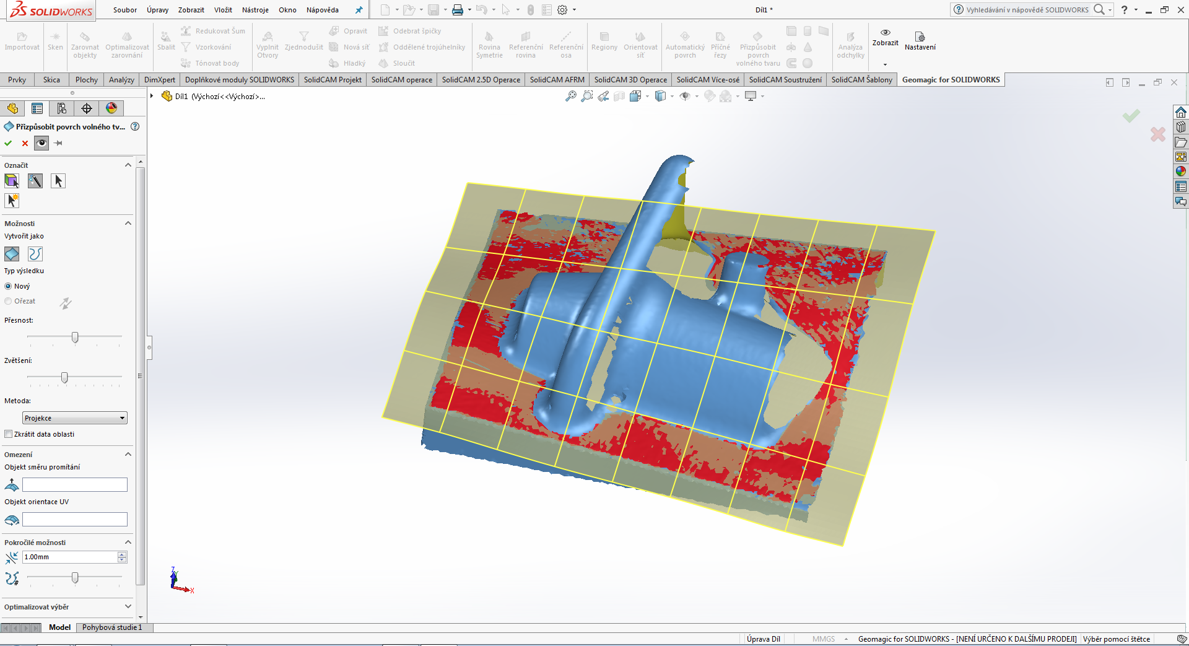
Task: Select the arrow selection tool under Označit
Action: click(58, 181)
